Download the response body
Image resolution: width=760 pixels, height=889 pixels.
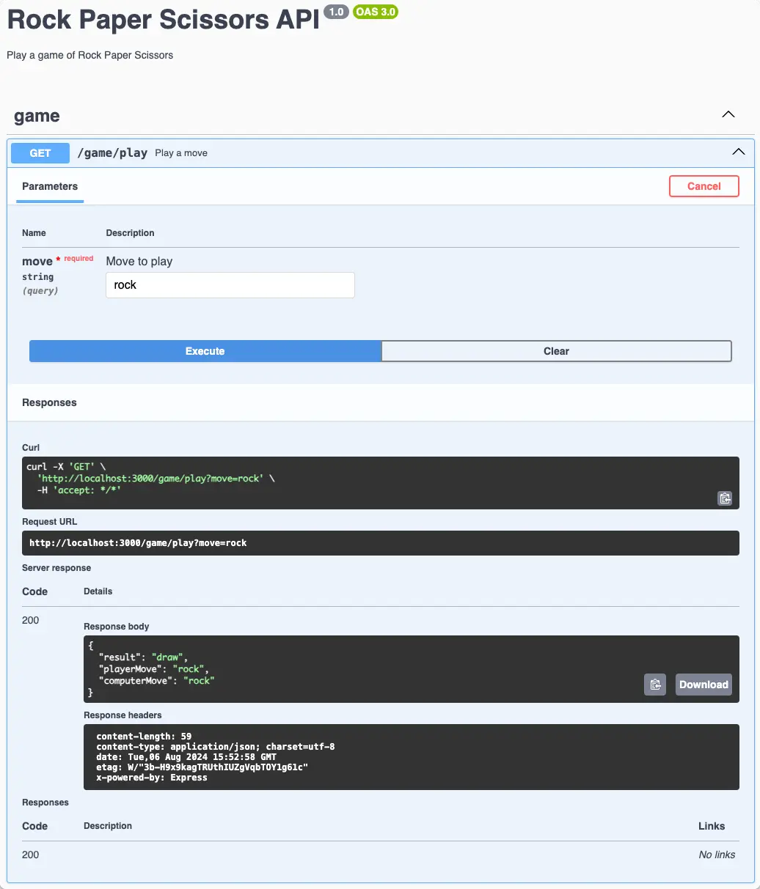(703, 684)
